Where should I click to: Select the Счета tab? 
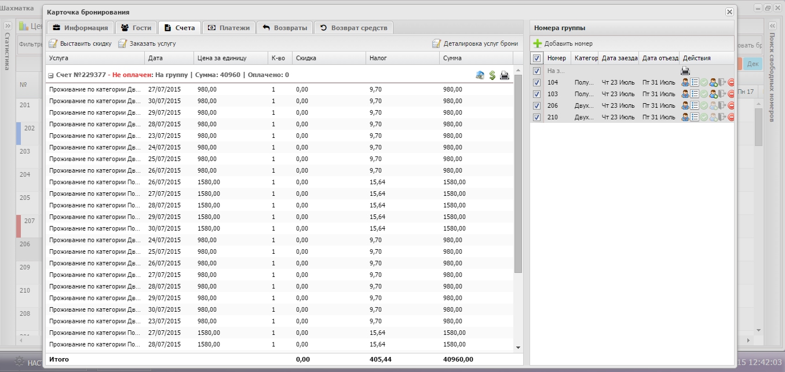click(x=180, y=28)
